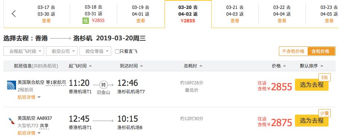Open the 舱位等级 dropdown
The width and height of the screenshot is (339, 137).
[x=95, y=51]
